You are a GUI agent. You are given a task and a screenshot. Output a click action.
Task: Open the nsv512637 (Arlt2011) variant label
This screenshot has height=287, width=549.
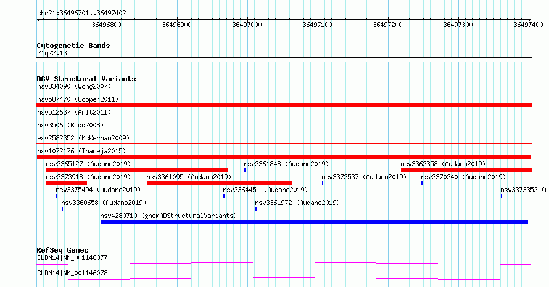coord(74,112)
